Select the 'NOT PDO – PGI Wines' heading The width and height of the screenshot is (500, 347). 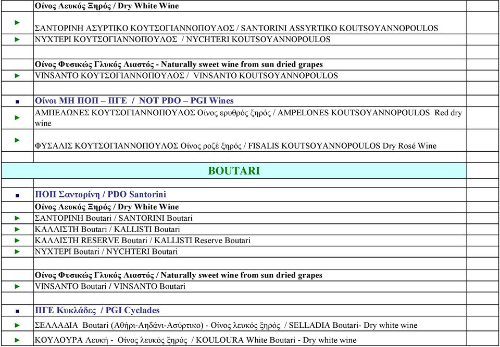point(134,101)
